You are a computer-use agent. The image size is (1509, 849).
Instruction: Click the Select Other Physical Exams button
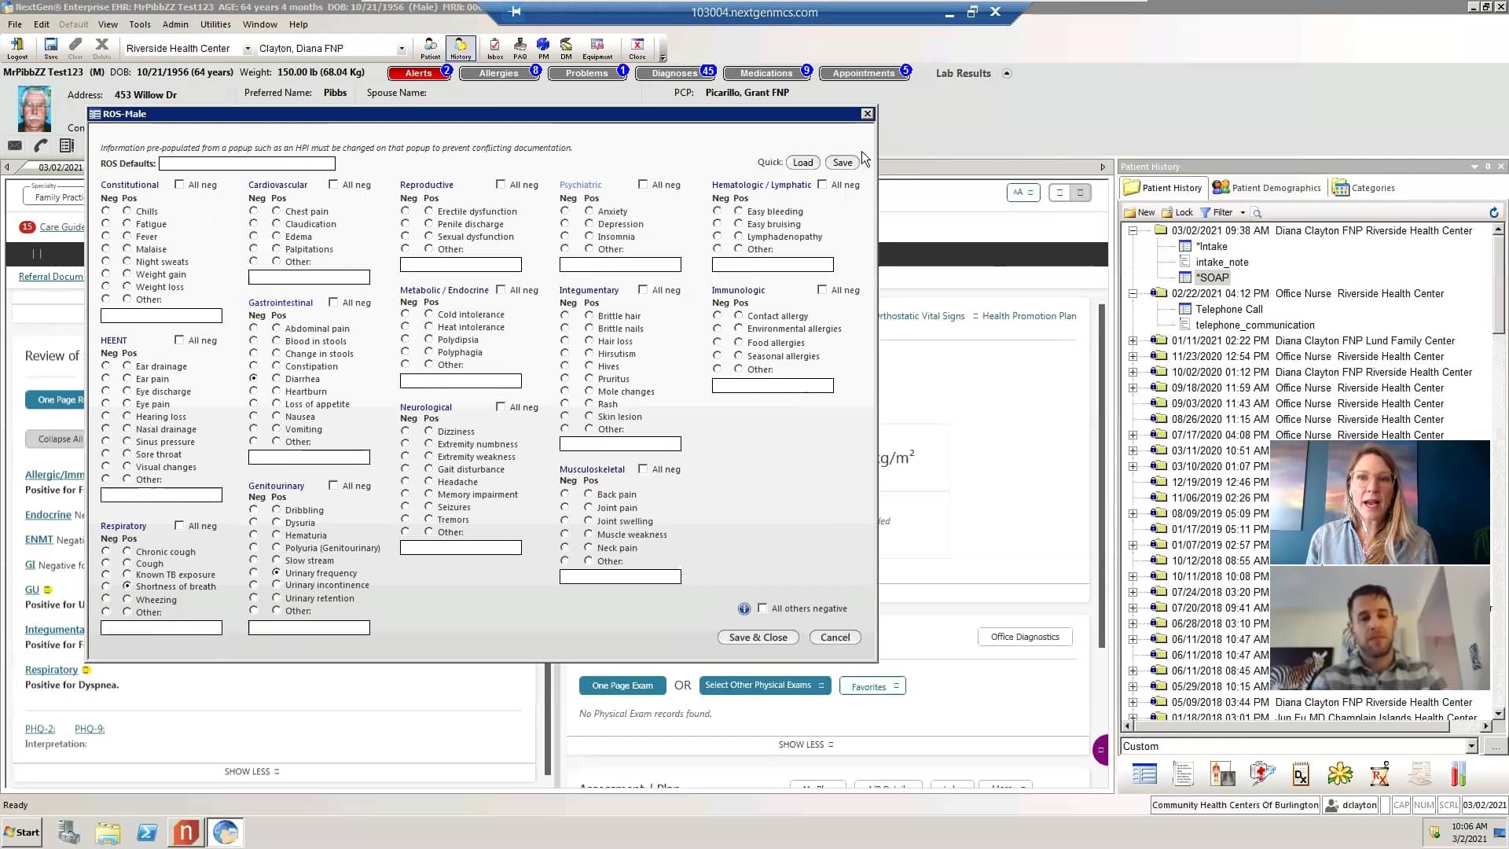tap(765, 685)
